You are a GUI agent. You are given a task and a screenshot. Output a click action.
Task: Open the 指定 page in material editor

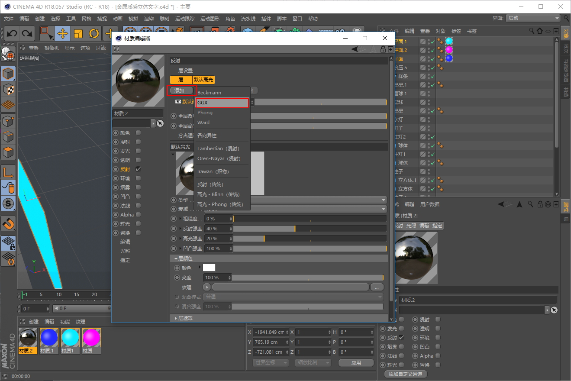[125, 260]
